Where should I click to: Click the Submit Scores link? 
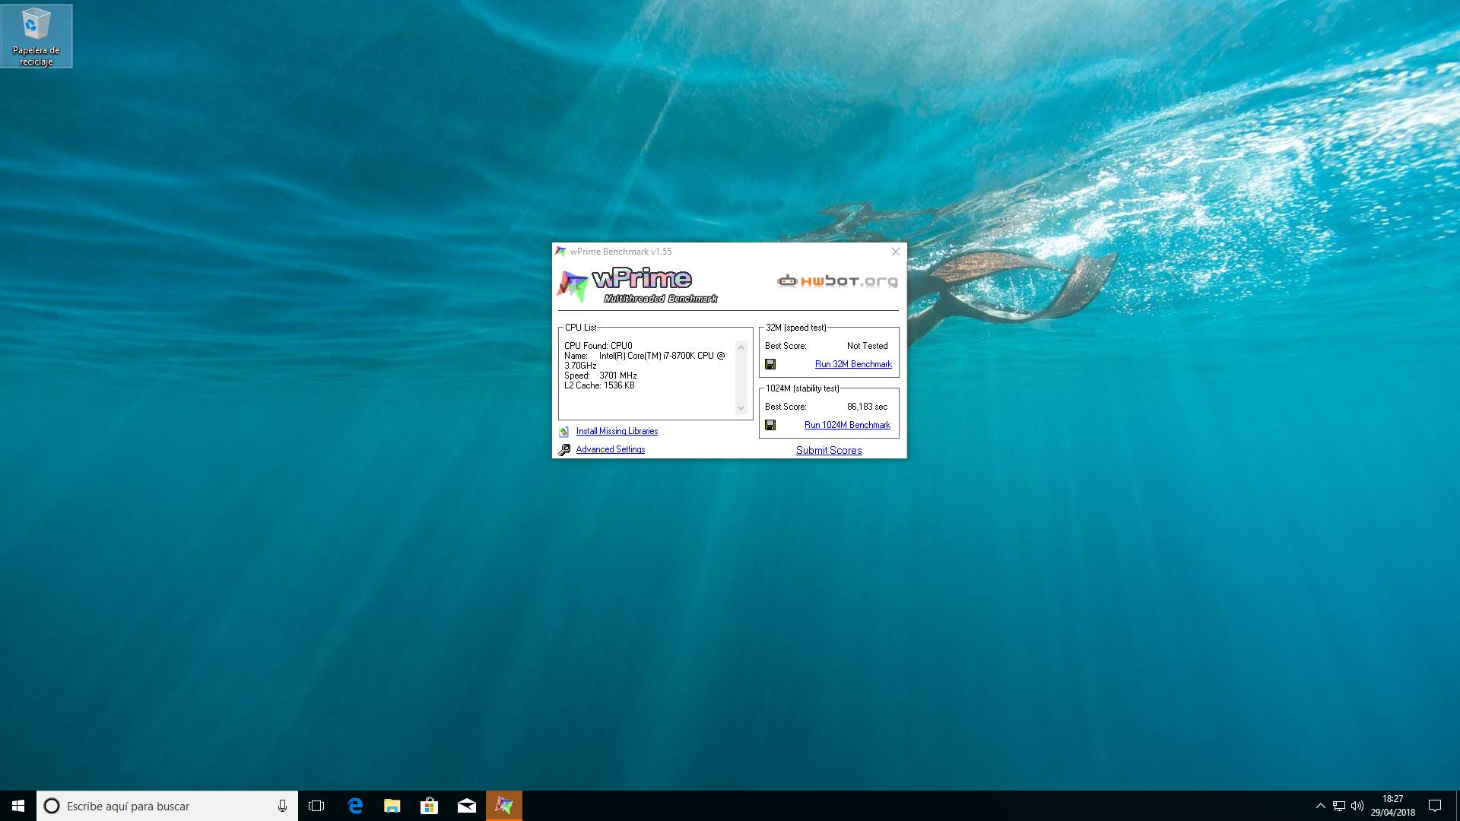(x=829, y=451)
